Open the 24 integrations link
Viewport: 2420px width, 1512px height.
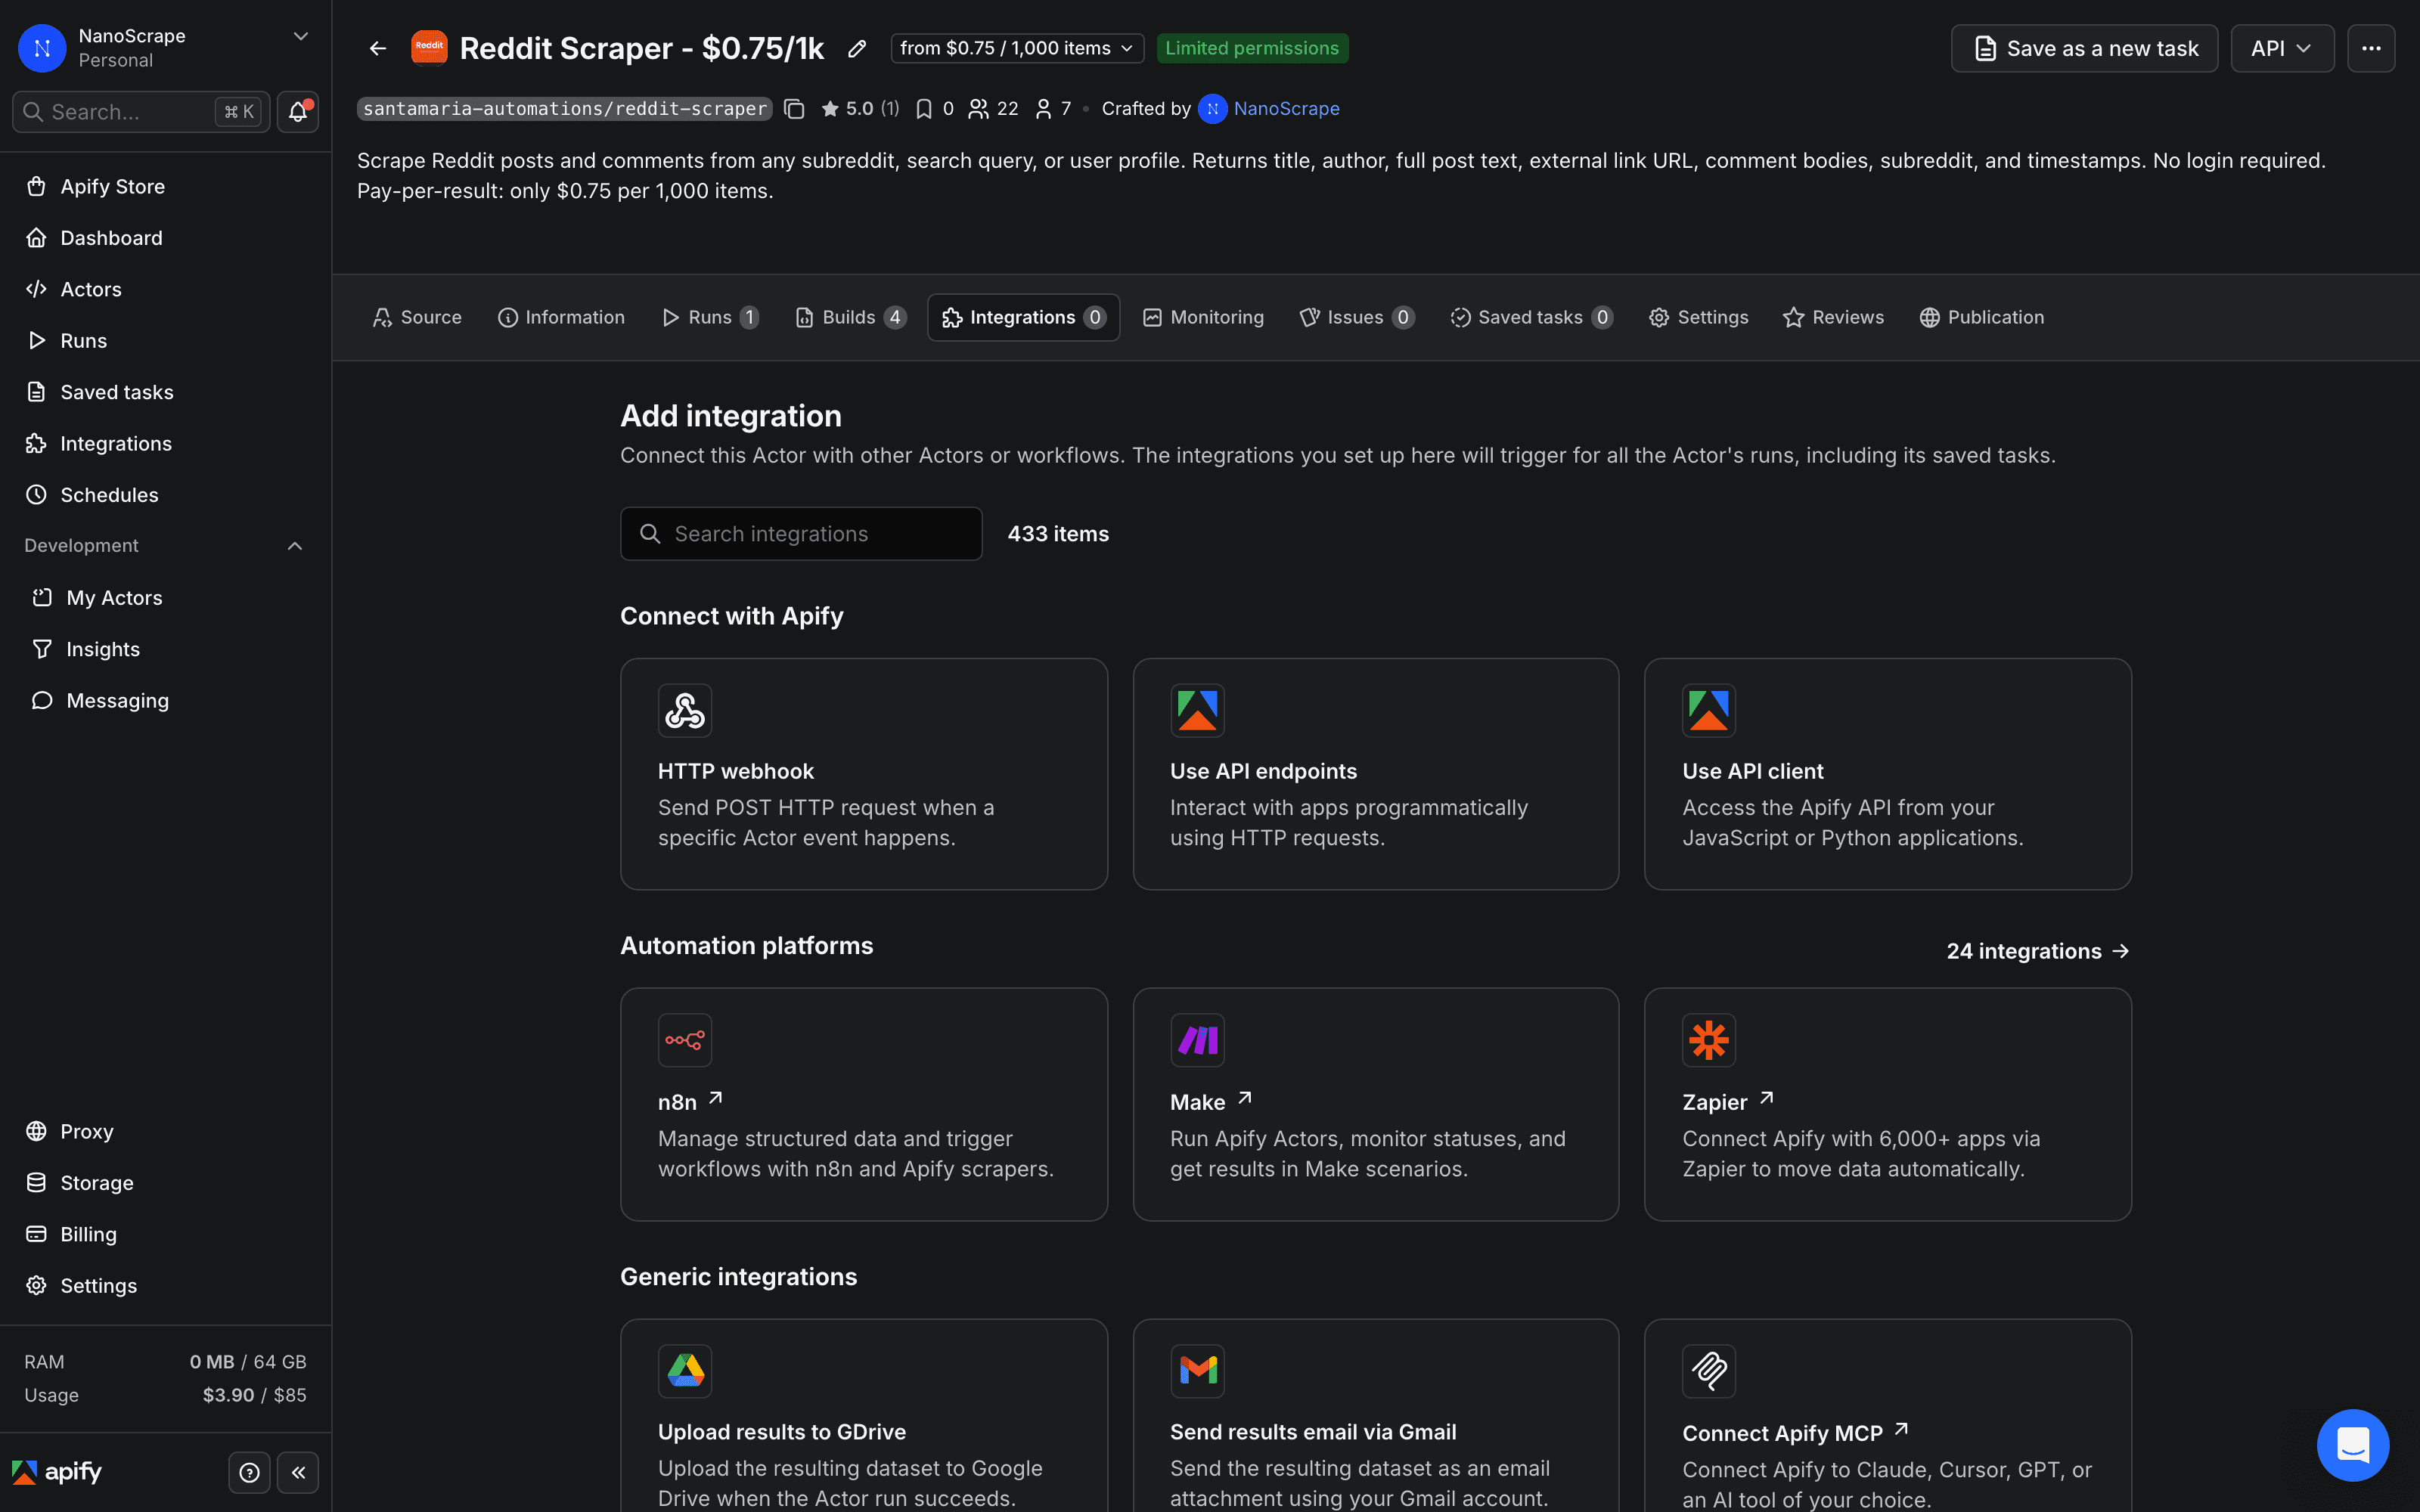(x=2038, y=951)
